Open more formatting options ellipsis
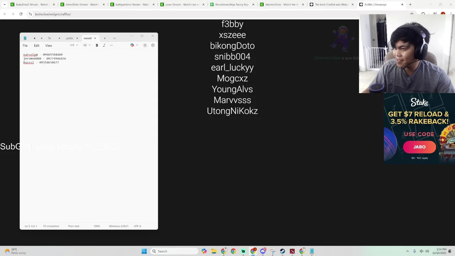455x256 pixels. click(x=111, y=45)
